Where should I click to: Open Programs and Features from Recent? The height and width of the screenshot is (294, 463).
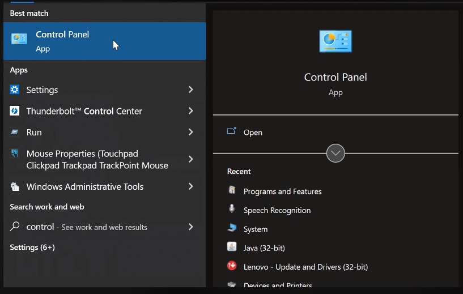pyautogui.click(x=282, y=191)
